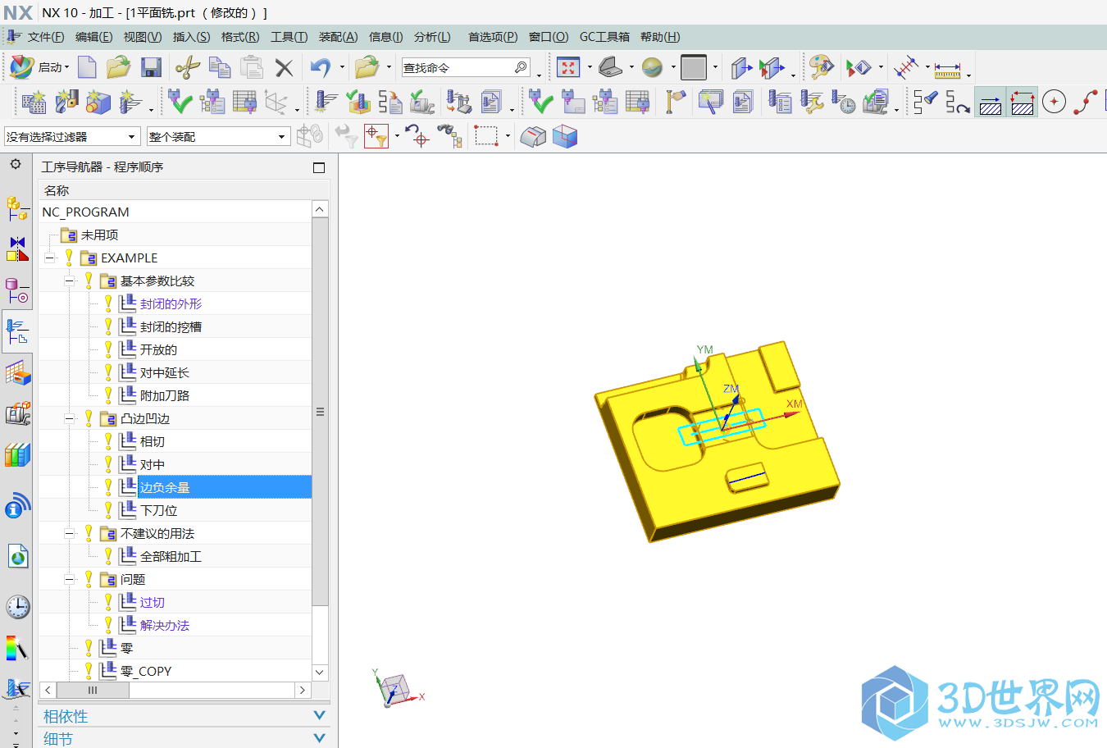
Task: Click the Create Tool drill icon
Action: (66, 102)
